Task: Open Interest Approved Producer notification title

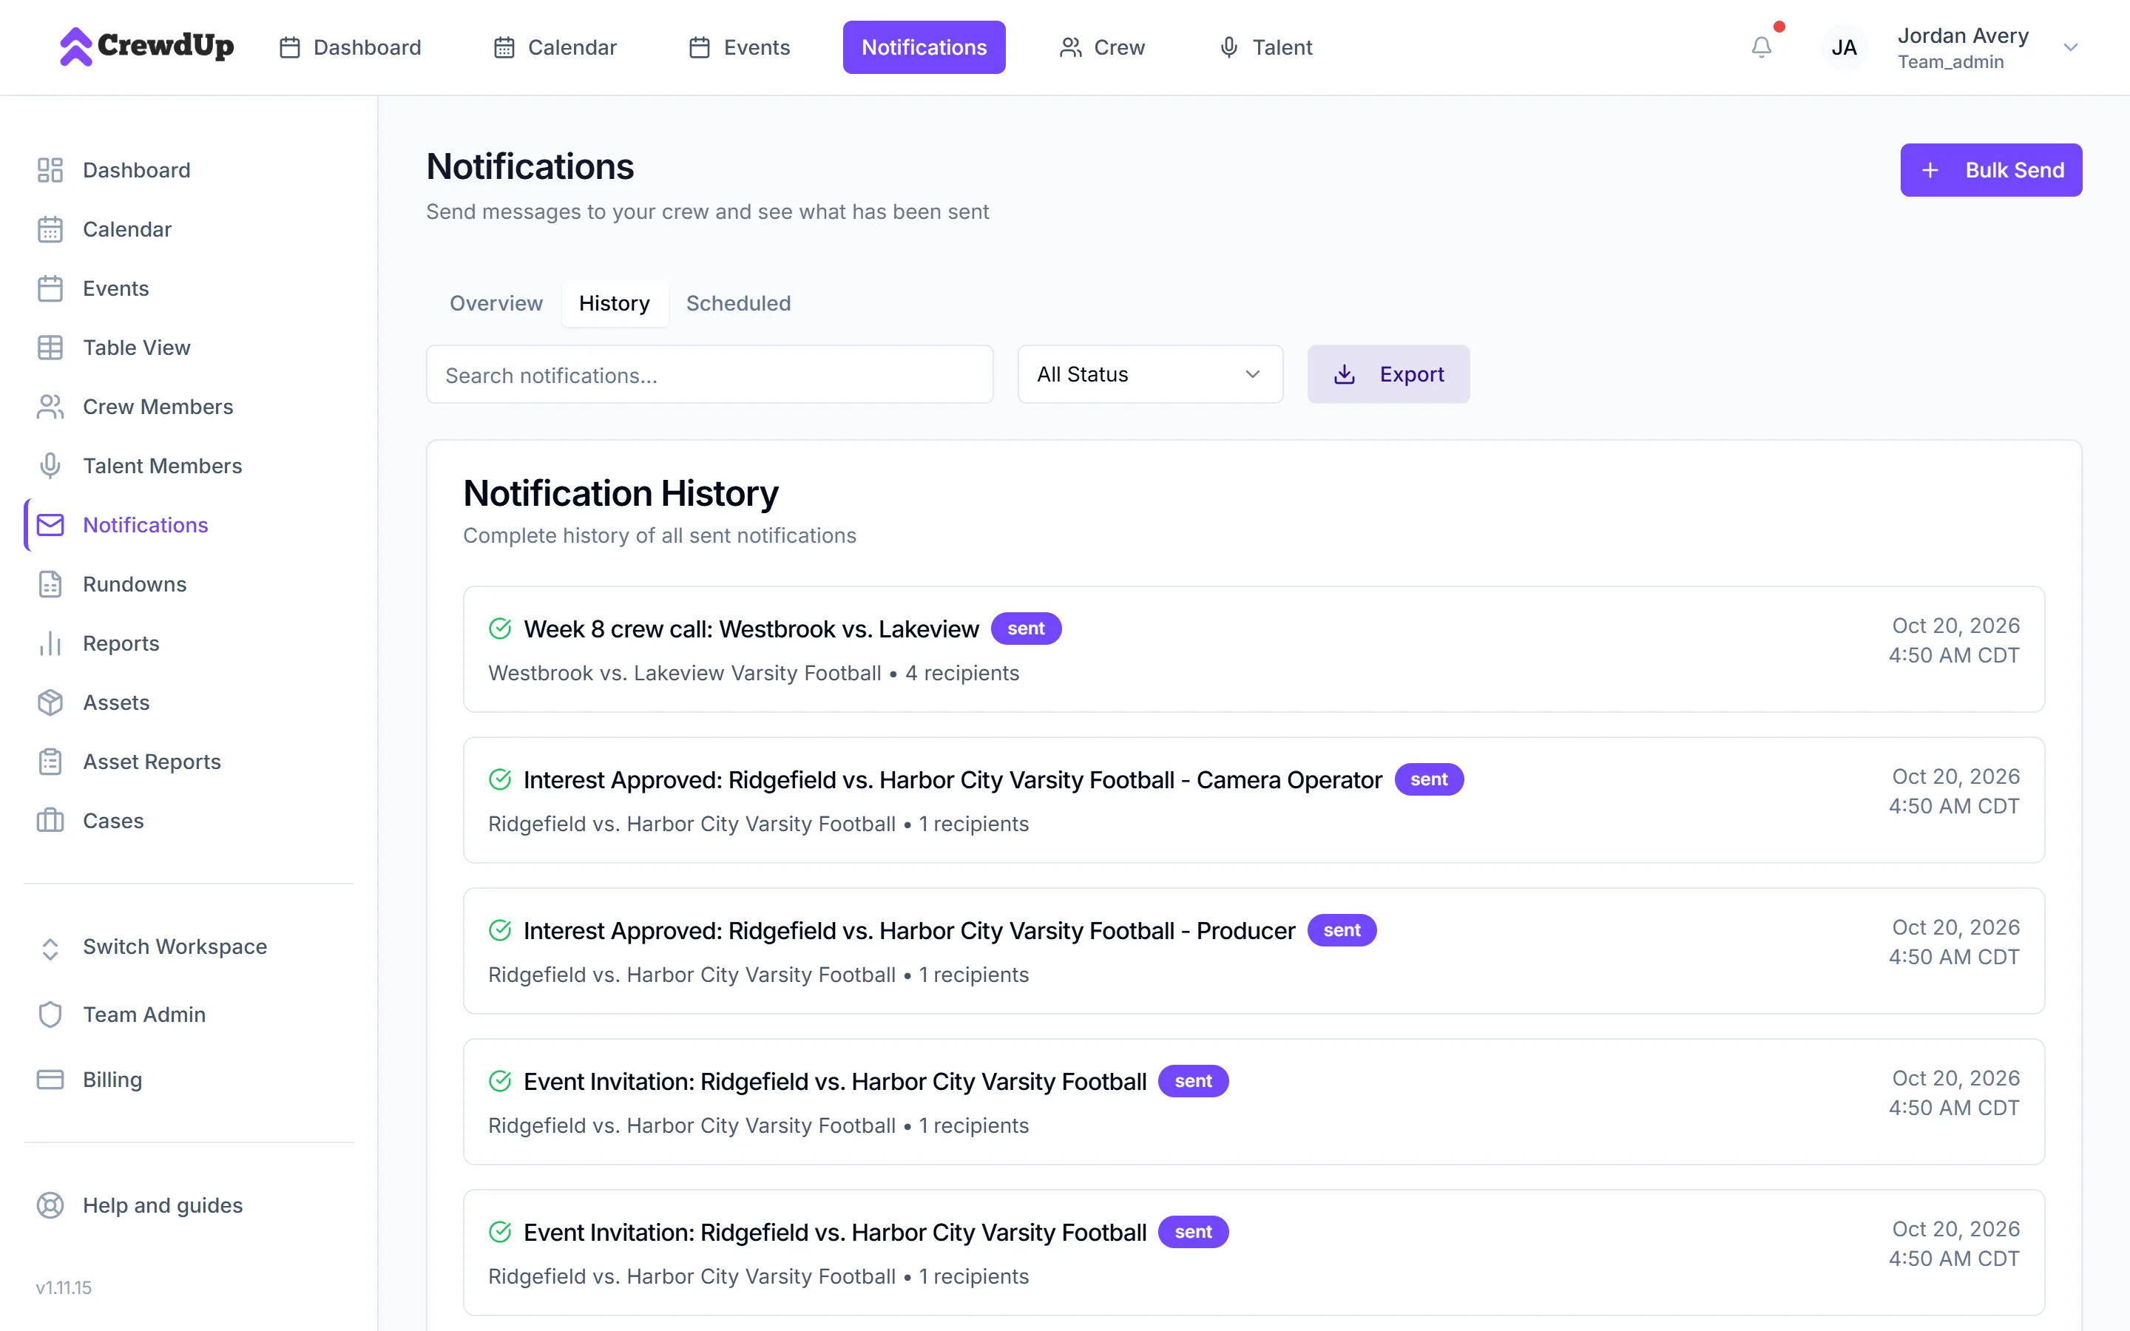Action: [909, 930]
